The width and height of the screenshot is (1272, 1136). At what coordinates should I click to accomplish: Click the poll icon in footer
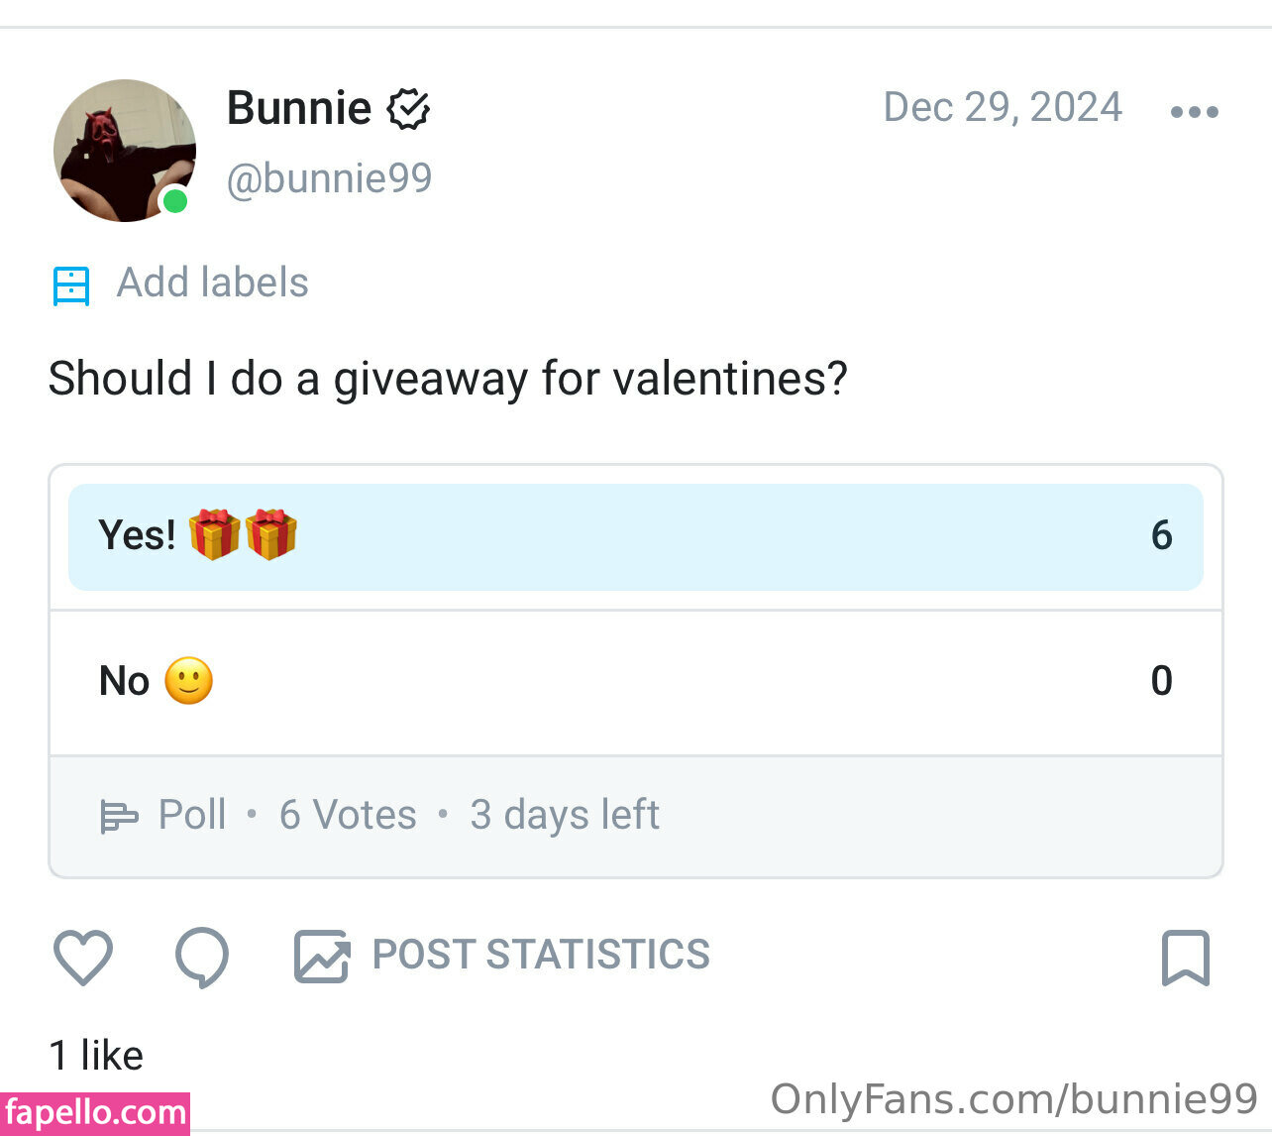coord(119,817)
